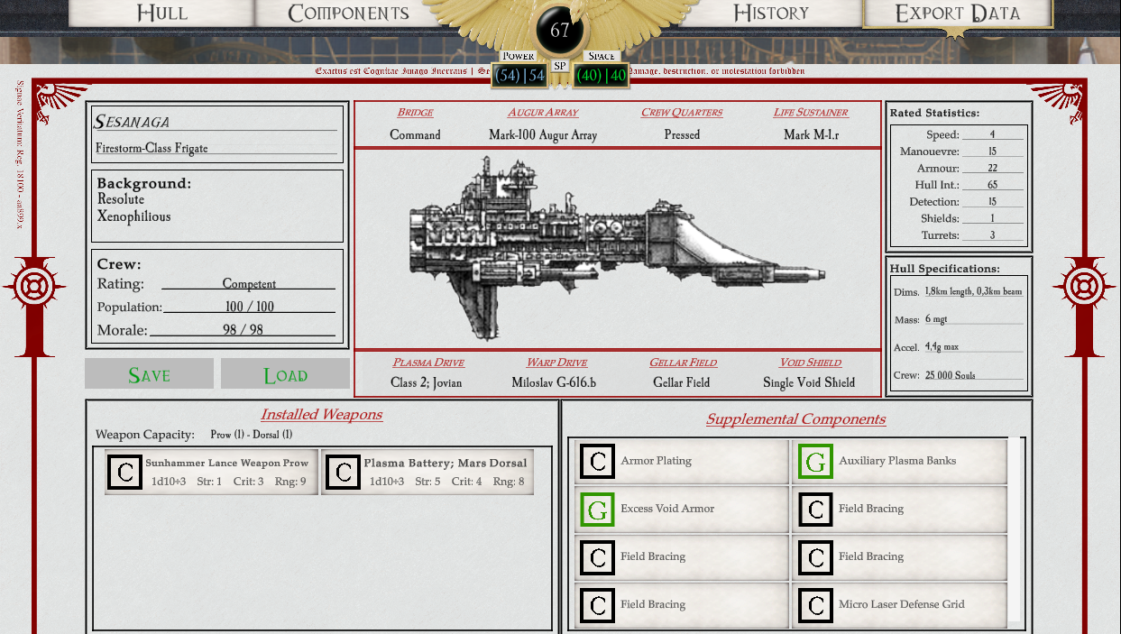The image size is (1121, 634).
Task: Click the Speed statistic value 4
Action: click(x=993, y=134)
